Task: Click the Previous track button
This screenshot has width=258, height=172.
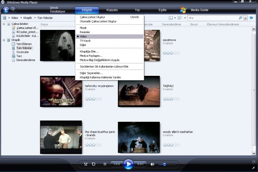Action: click(117, 164)
